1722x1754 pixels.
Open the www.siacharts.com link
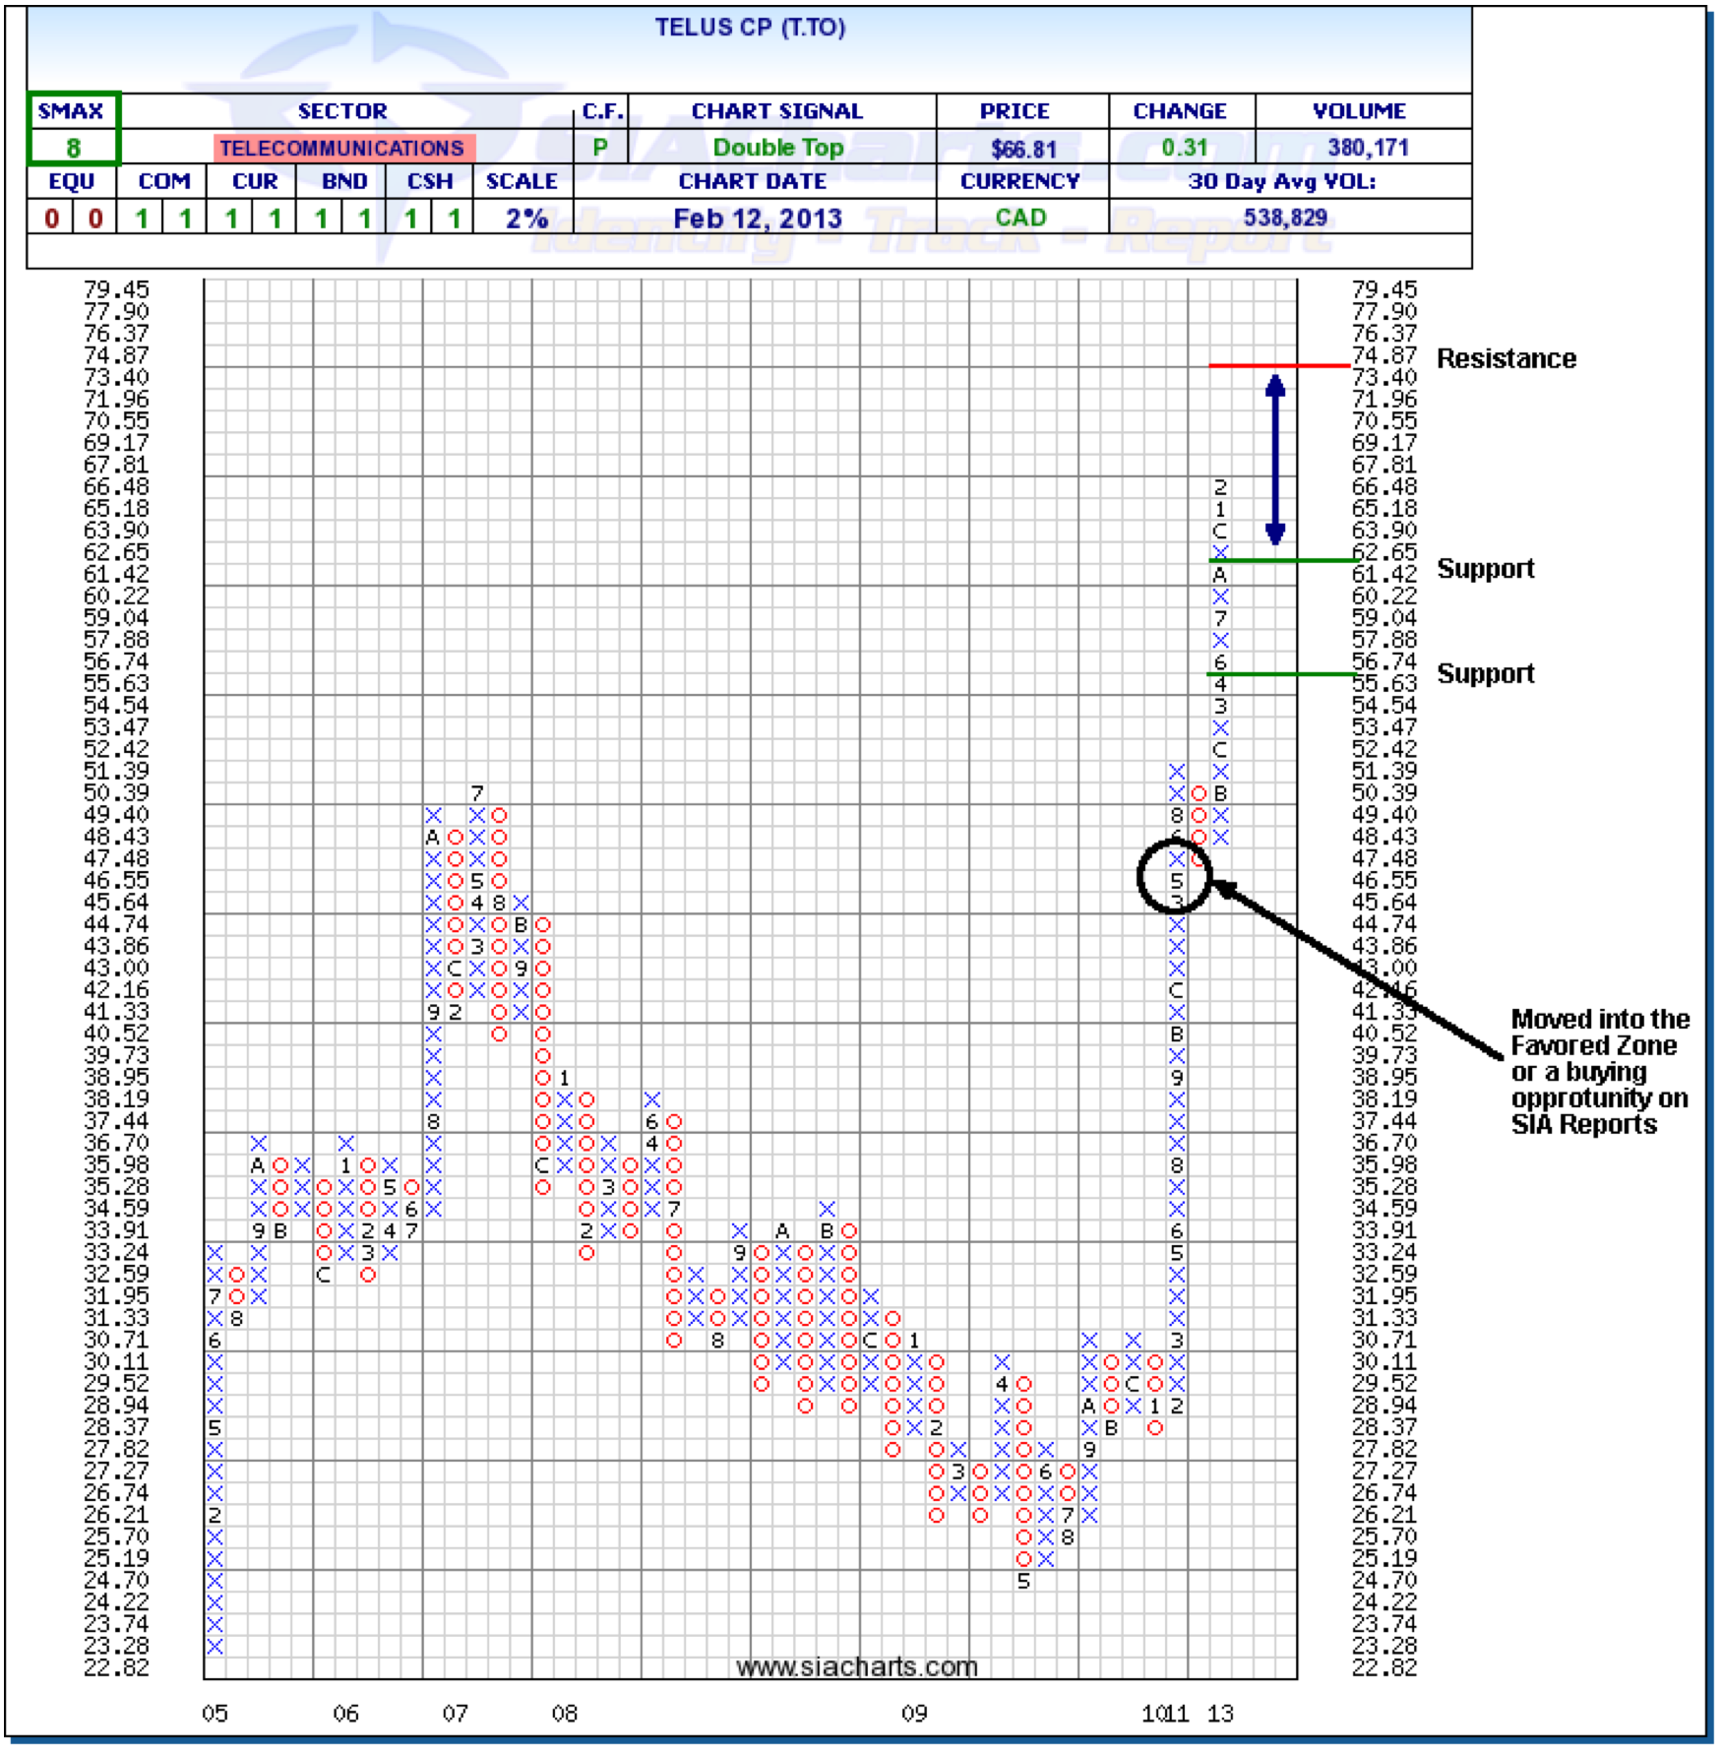point(856,1666)
